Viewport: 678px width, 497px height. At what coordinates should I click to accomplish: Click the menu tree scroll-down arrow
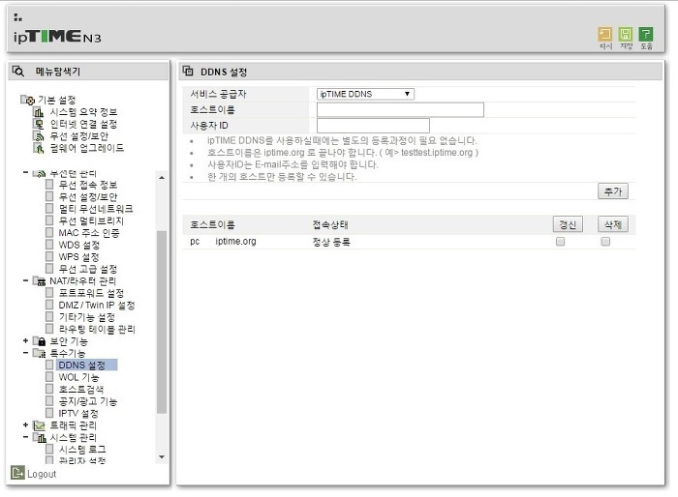tap(162, 456)
